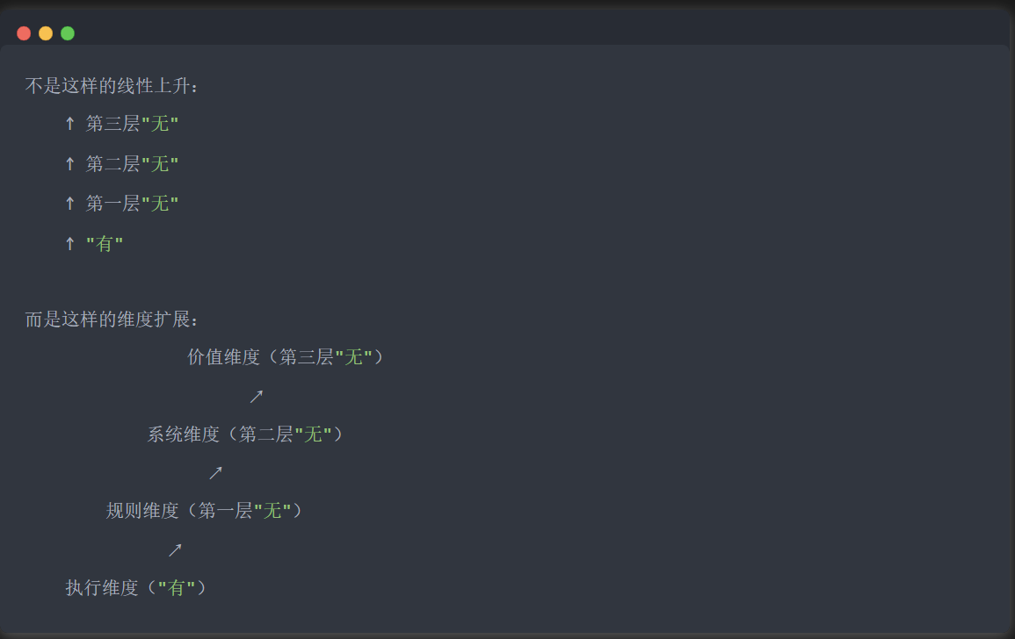Click the yellow minimize traffic light
Image resolution: width=1015 pixels, height=639 pixels.
[45, 32]
